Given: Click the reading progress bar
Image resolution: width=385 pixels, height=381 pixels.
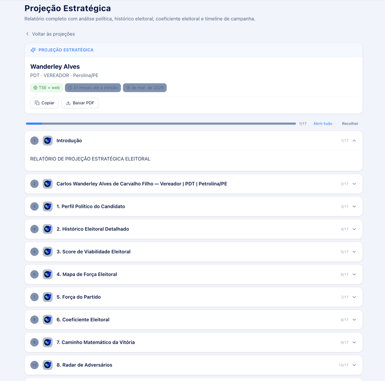Looking at the screenshot, I should point(160,123).
